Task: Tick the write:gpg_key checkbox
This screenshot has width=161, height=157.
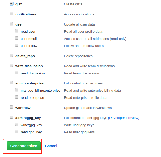Action: tap(17, 125)
